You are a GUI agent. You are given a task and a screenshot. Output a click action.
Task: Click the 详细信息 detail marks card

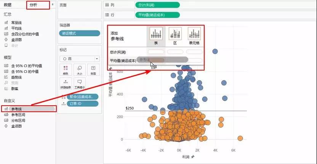(66, 83)
